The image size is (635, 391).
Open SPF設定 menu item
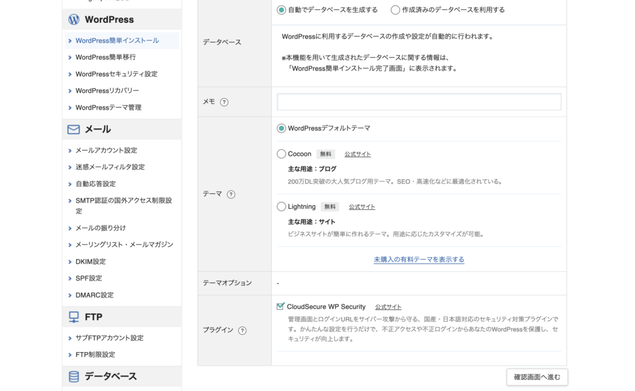coord(89,278)
